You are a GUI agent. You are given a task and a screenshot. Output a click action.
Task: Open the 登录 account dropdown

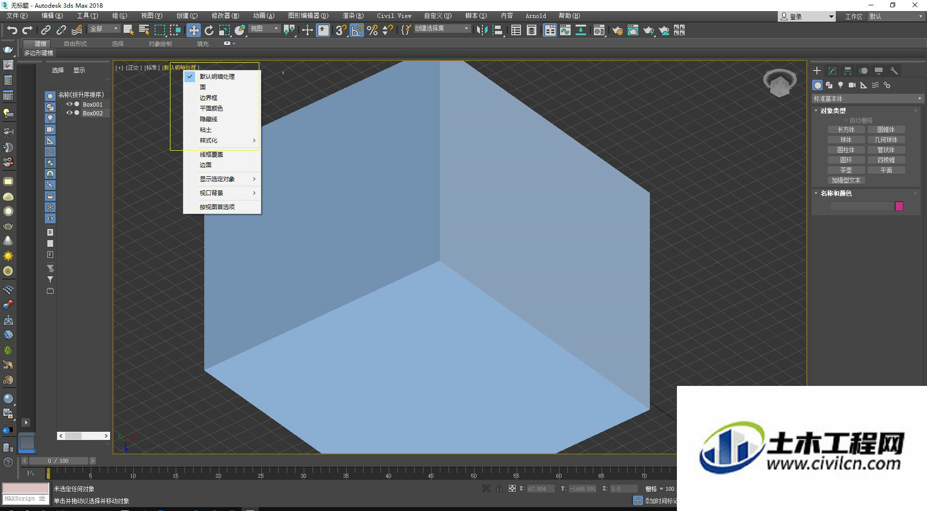(806, 16)
